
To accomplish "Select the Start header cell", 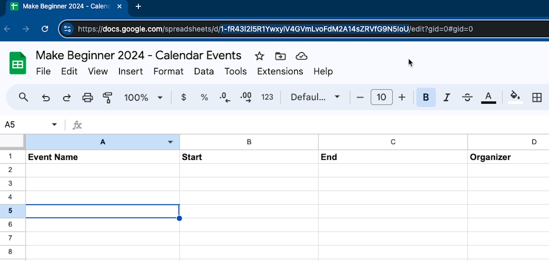I will tap(249, 157).
